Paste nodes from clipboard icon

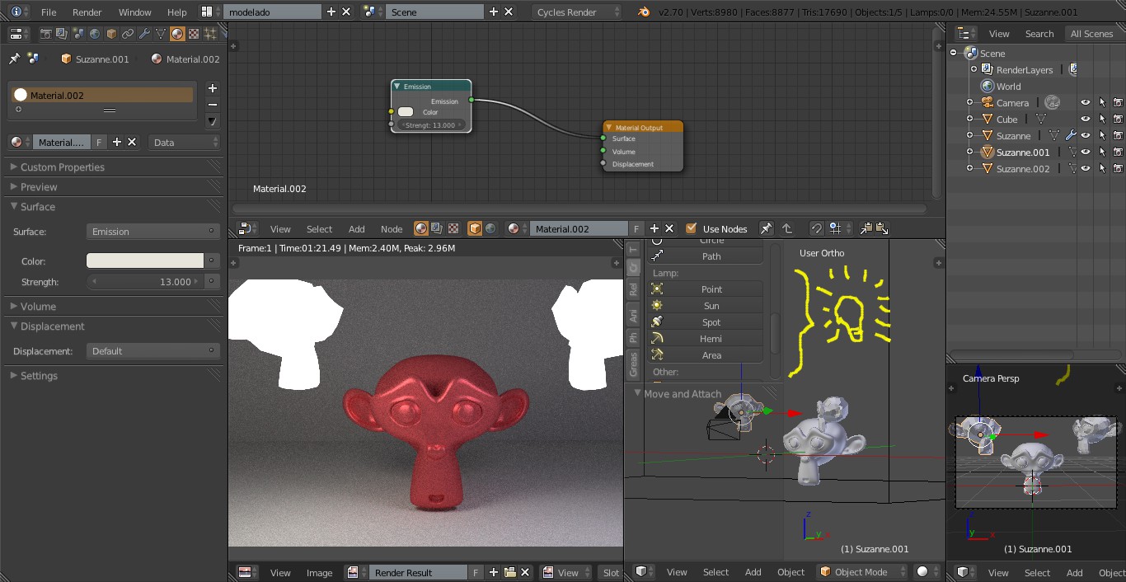[881, 228]
